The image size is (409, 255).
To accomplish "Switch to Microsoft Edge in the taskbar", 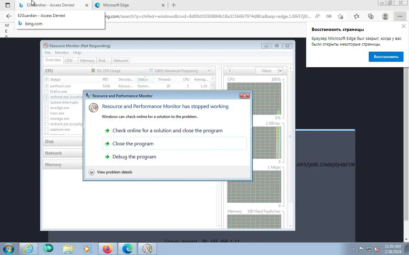I will point(127,249).
